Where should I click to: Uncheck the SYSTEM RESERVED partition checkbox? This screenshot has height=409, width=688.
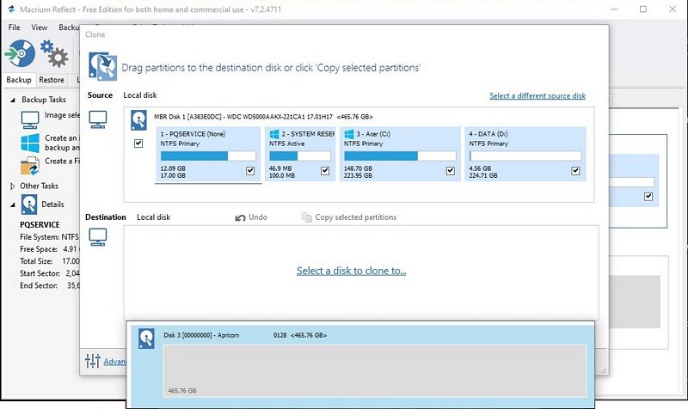point(325,171)
